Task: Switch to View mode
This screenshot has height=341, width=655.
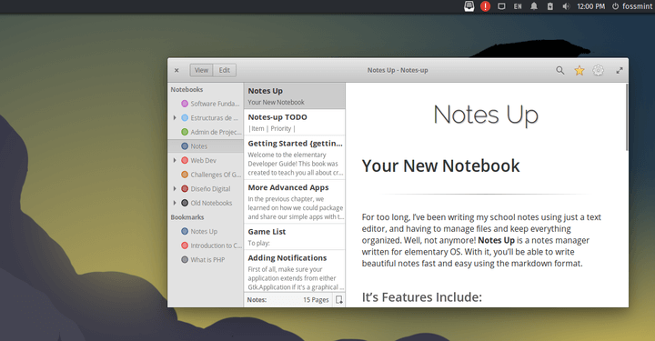Action: tap(201, 70)
